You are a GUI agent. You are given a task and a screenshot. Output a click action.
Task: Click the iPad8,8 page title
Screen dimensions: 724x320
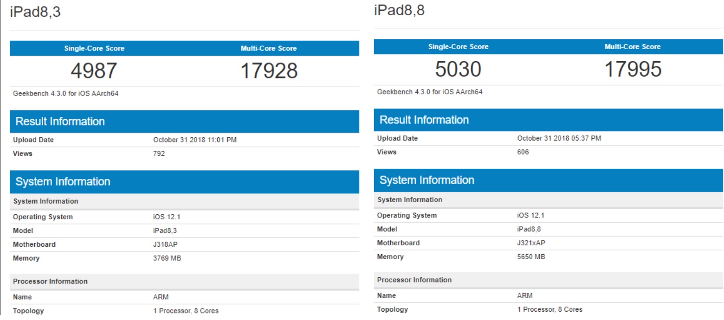pos(399,10)
